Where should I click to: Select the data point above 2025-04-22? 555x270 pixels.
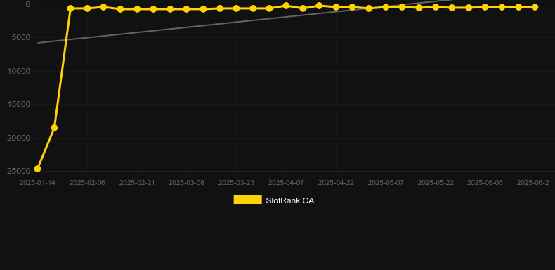click(x=336, y=7)
